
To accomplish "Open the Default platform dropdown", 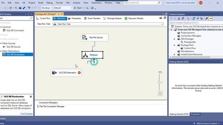I will click(63, 8).
